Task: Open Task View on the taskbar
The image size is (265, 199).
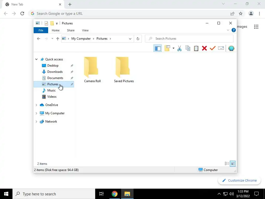Action: (101, 194)
